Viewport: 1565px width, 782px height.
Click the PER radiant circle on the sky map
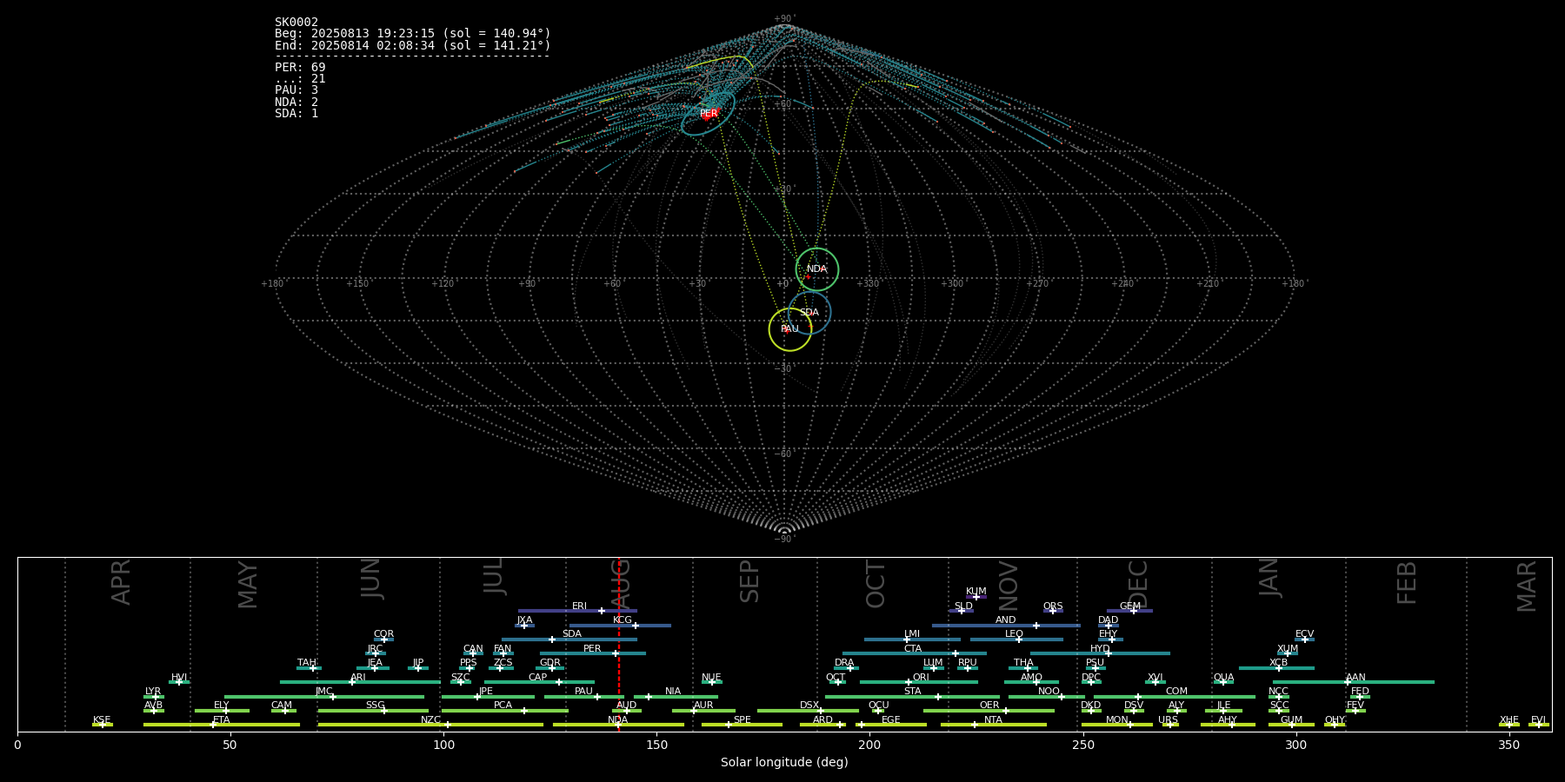click(x=709, y=114)
